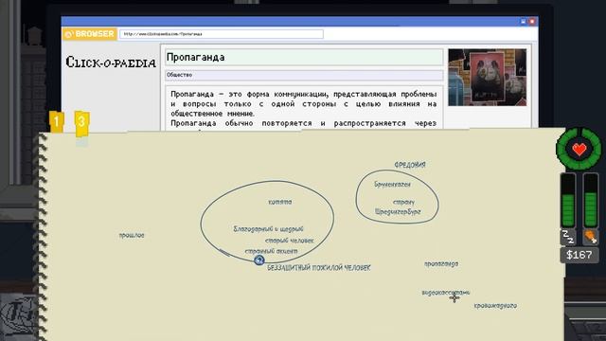Click the browser URL address field
The width and height of the screenshot is (606, 341).
tap(221, 34)
